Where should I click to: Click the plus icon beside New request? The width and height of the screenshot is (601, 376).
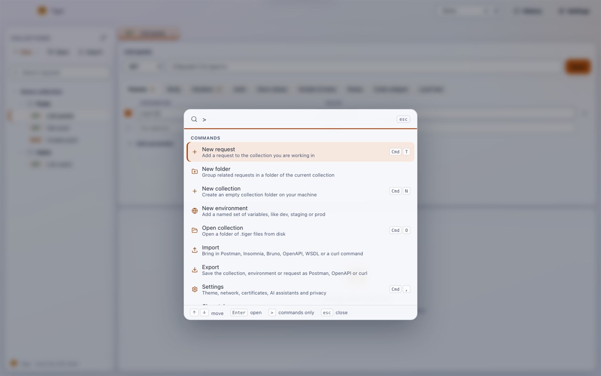194,152
